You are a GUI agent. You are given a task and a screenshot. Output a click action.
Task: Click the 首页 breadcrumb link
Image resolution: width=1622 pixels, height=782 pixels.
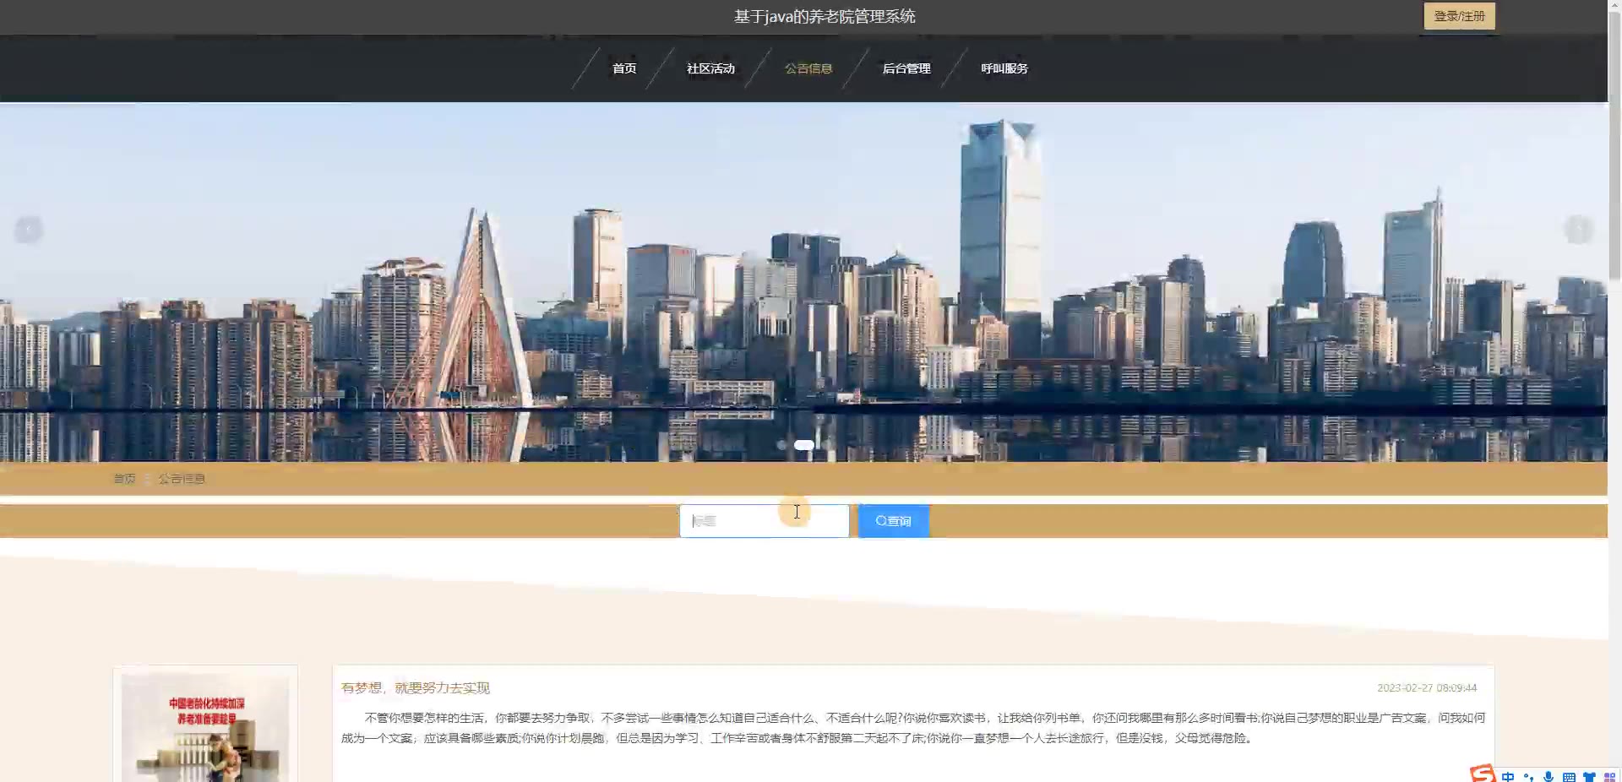[124, 479]
